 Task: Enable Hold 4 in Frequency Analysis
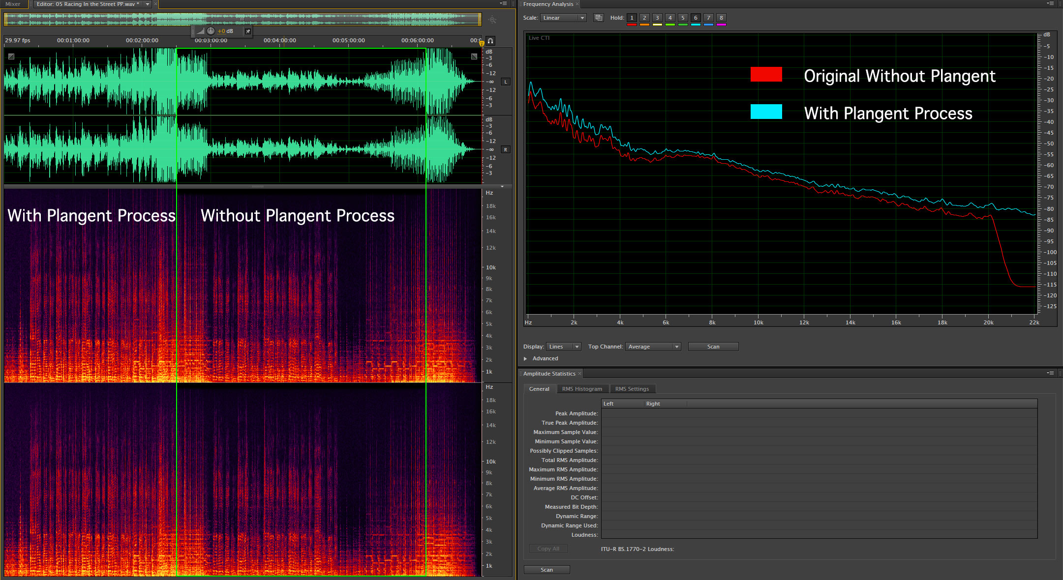[670, 18]
